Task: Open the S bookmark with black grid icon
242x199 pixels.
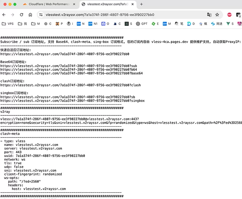Action: click(128, 24)
